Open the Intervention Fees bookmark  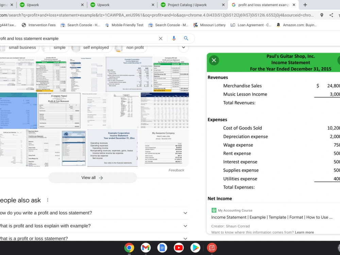(x=39, y=25)
